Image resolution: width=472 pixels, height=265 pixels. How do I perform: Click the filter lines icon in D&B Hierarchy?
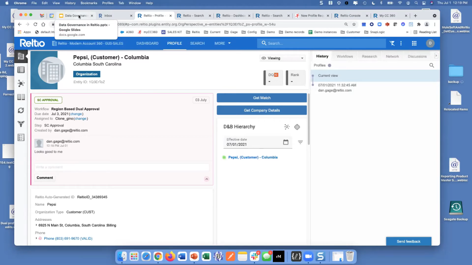(x=301, y=142)
